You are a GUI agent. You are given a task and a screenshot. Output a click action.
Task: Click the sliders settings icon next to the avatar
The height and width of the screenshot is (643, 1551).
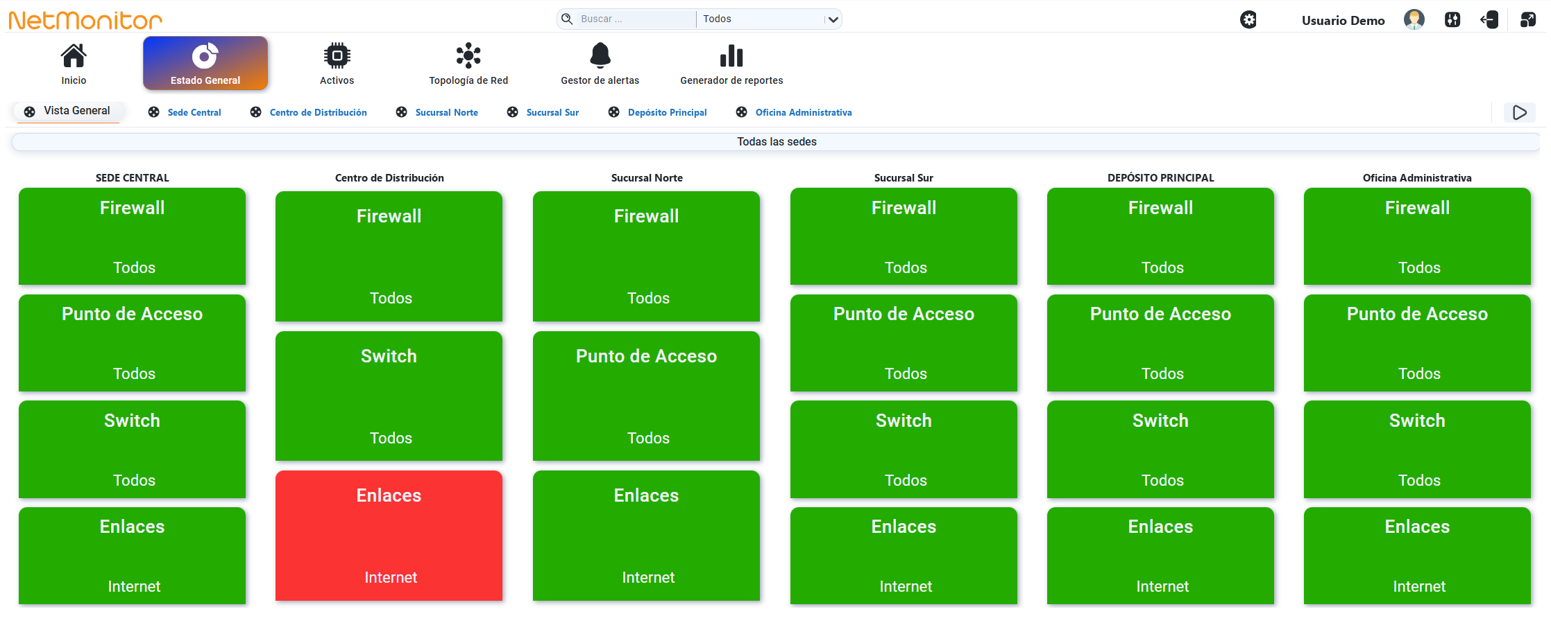click(1452, 19)
